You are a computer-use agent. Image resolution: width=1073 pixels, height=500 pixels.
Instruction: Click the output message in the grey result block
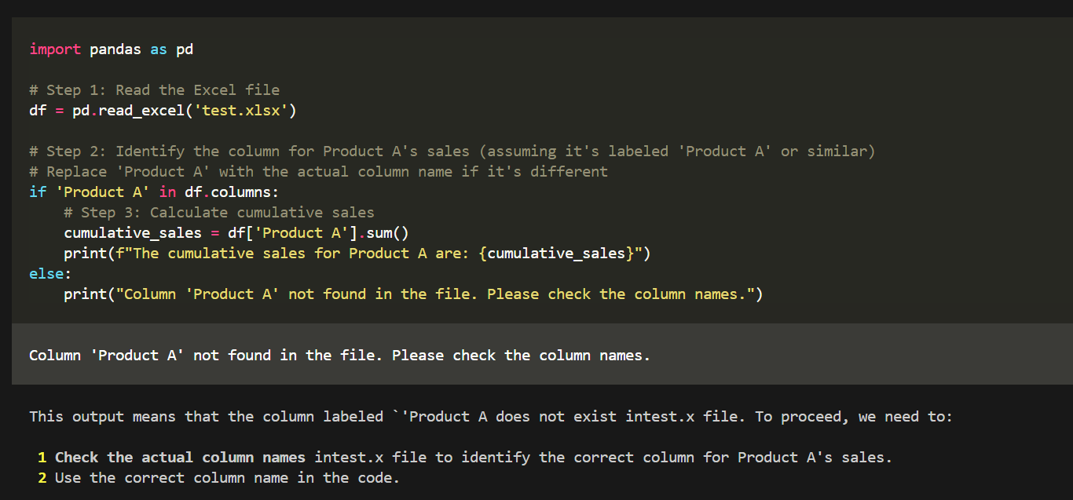point(339,356)
